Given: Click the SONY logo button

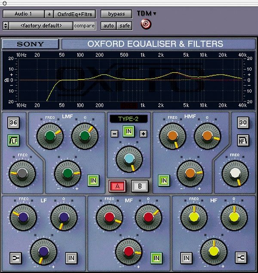Looking at the screenshot, I should click(30, 44).
